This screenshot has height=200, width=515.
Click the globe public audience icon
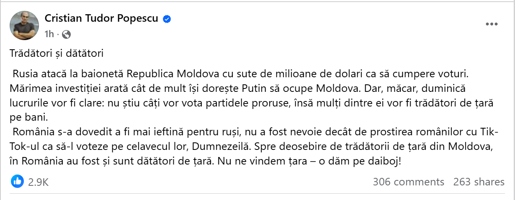66,34
